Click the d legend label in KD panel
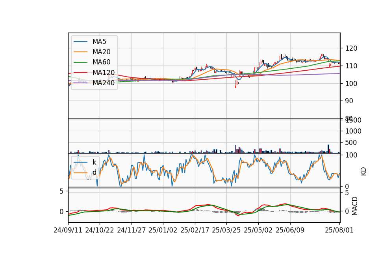Image resolution: width=378 pixels, height=271 pixels. tap(94, 172)
